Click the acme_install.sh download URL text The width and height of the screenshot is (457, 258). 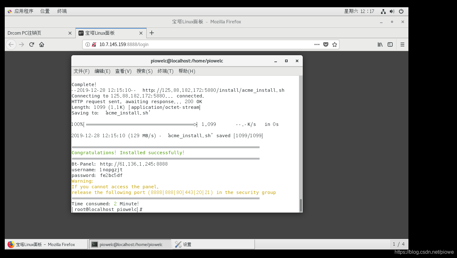(x=214, y=90)
